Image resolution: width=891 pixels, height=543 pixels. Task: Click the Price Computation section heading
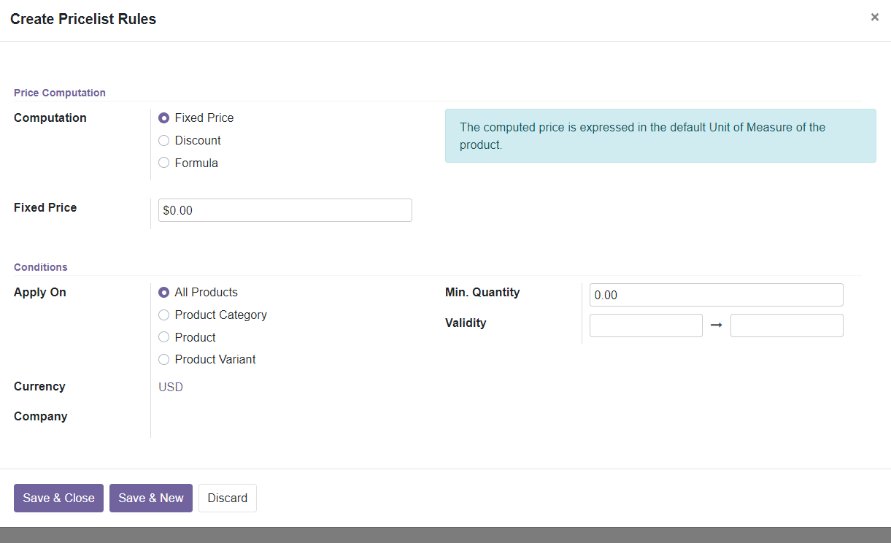click(59, 93)
